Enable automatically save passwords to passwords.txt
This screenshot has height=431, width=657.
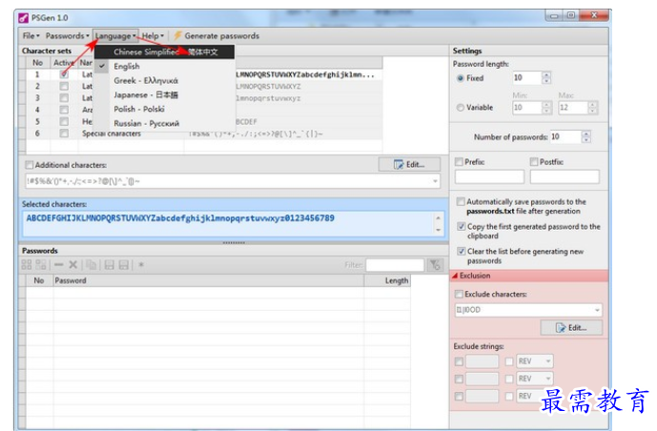(461, 202)
